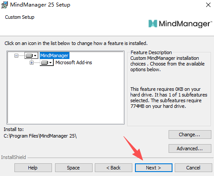This screenshot has height=176, width=214.
Task: Cancel the MindManager setup
Action: (x=193, y=168)
